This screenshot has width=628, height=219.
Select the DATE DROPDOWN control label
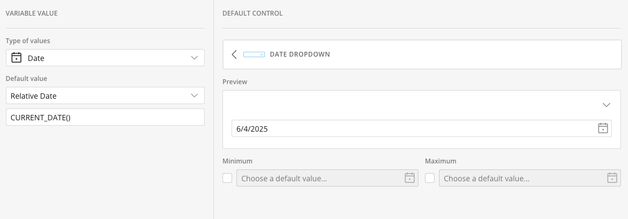(x=300, y=54)
